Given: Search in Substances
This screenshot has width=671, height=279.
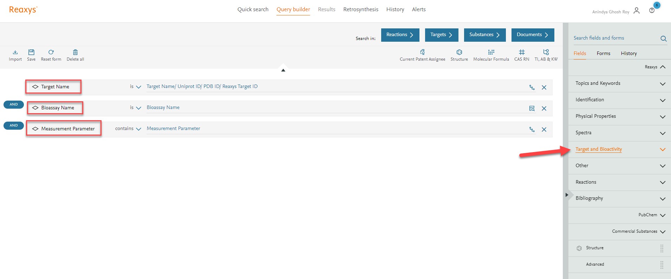Looking at the screenshot, I should pyautogui.click(x=484, y=35).
